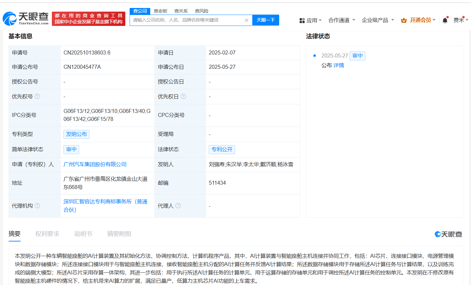Clear the search box with the X icon
The image size is (471, 285).
[247, 20]
